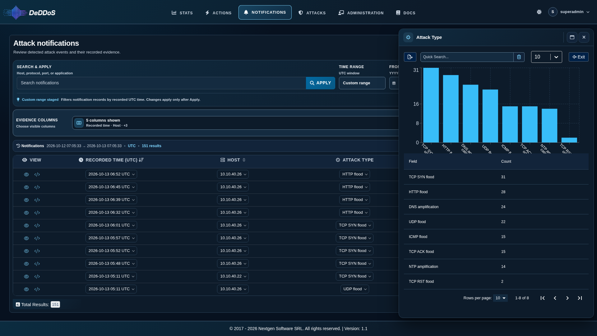The image size is (597, 336).
Task: View details of 05:57 UTC notification
Action: (x=26, y=238)
